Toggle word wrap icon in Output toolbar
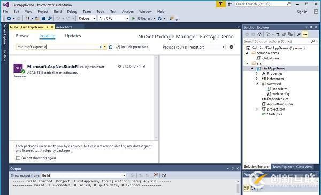The image size is (321, 195). pos(164,175)
